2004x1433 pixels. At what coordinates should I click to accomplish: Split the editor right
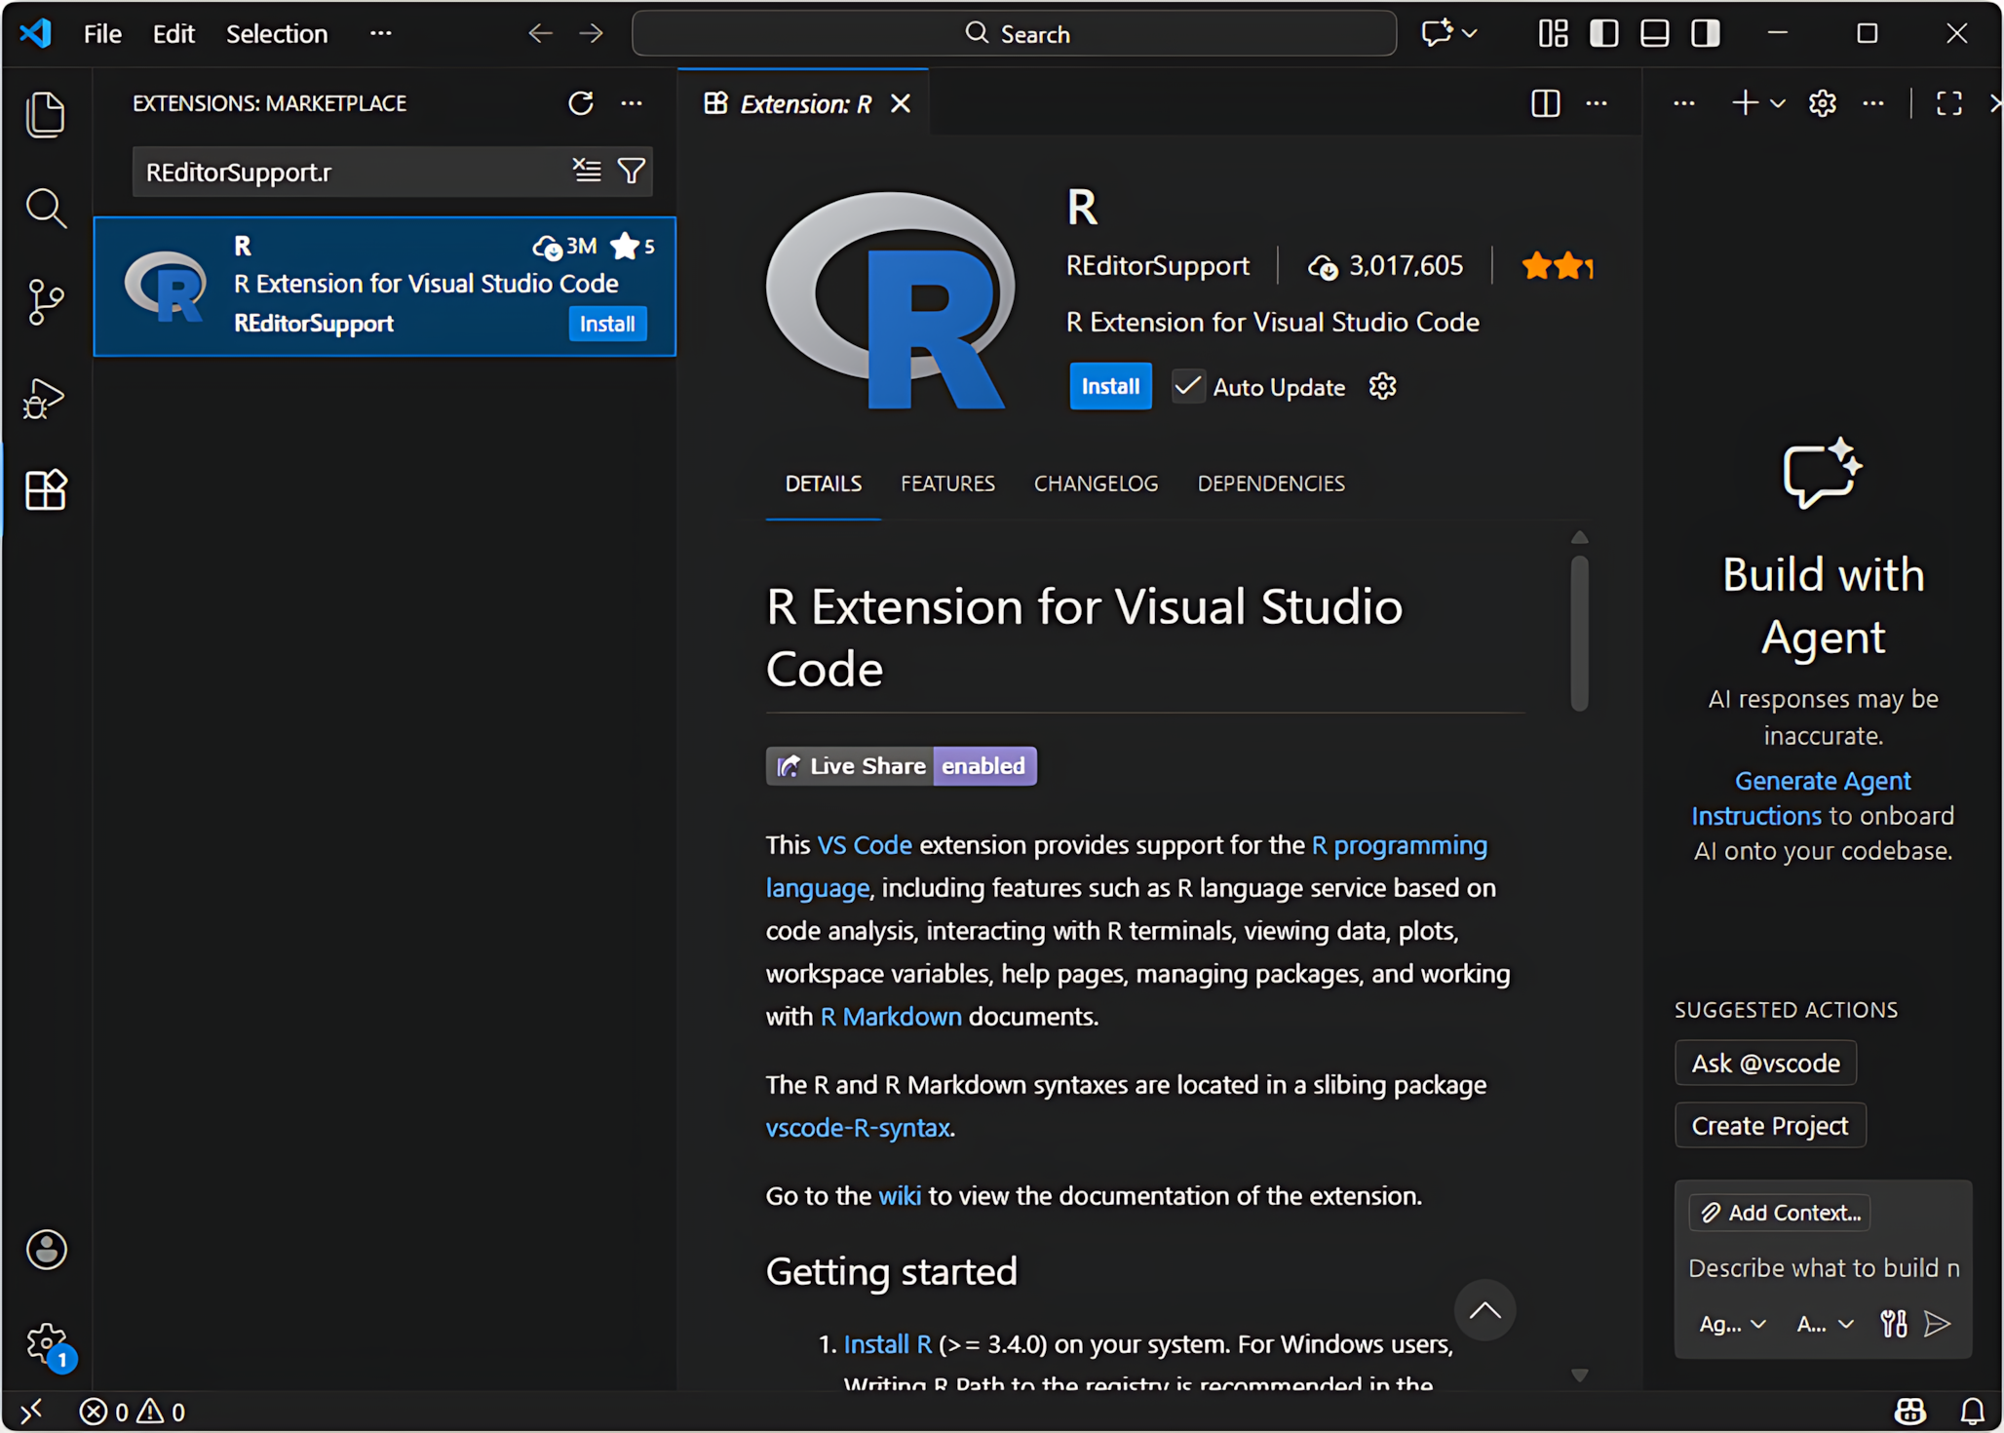point(1545,103)
